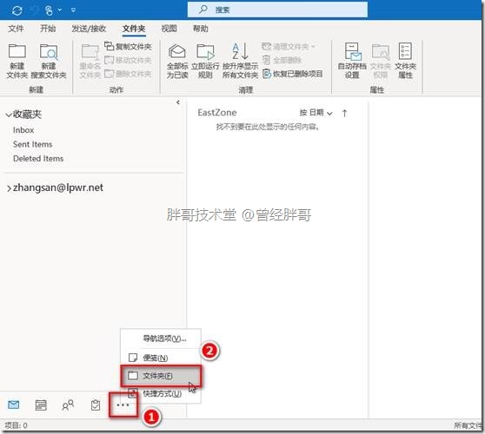Click the New Folder icon in ribbon
The width and height of the screenshot is (485, 434).
[17, 61]
